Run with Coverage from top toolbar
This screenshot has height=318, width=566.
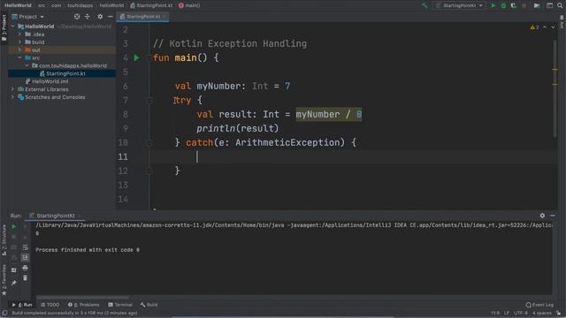513,5
